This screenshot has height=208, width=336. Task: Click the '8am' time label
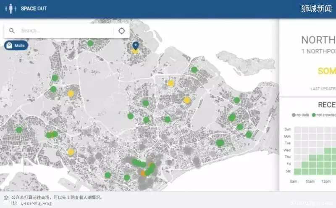(294, 181)
